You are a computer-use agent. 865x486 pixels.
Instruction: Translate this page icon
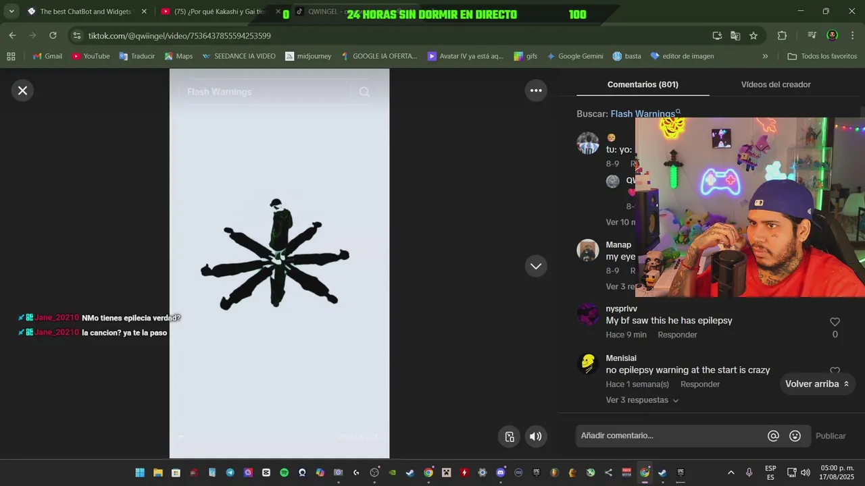[x=735, y=36]
